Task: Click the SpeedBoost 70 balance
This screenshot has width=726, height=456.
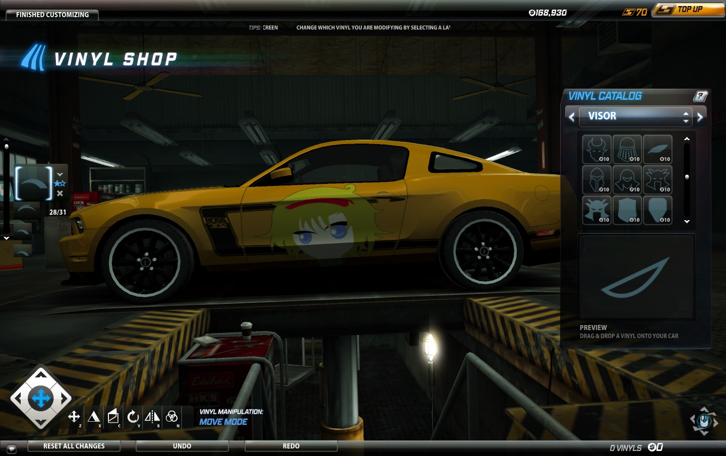Action: click(x=635, y=12)
